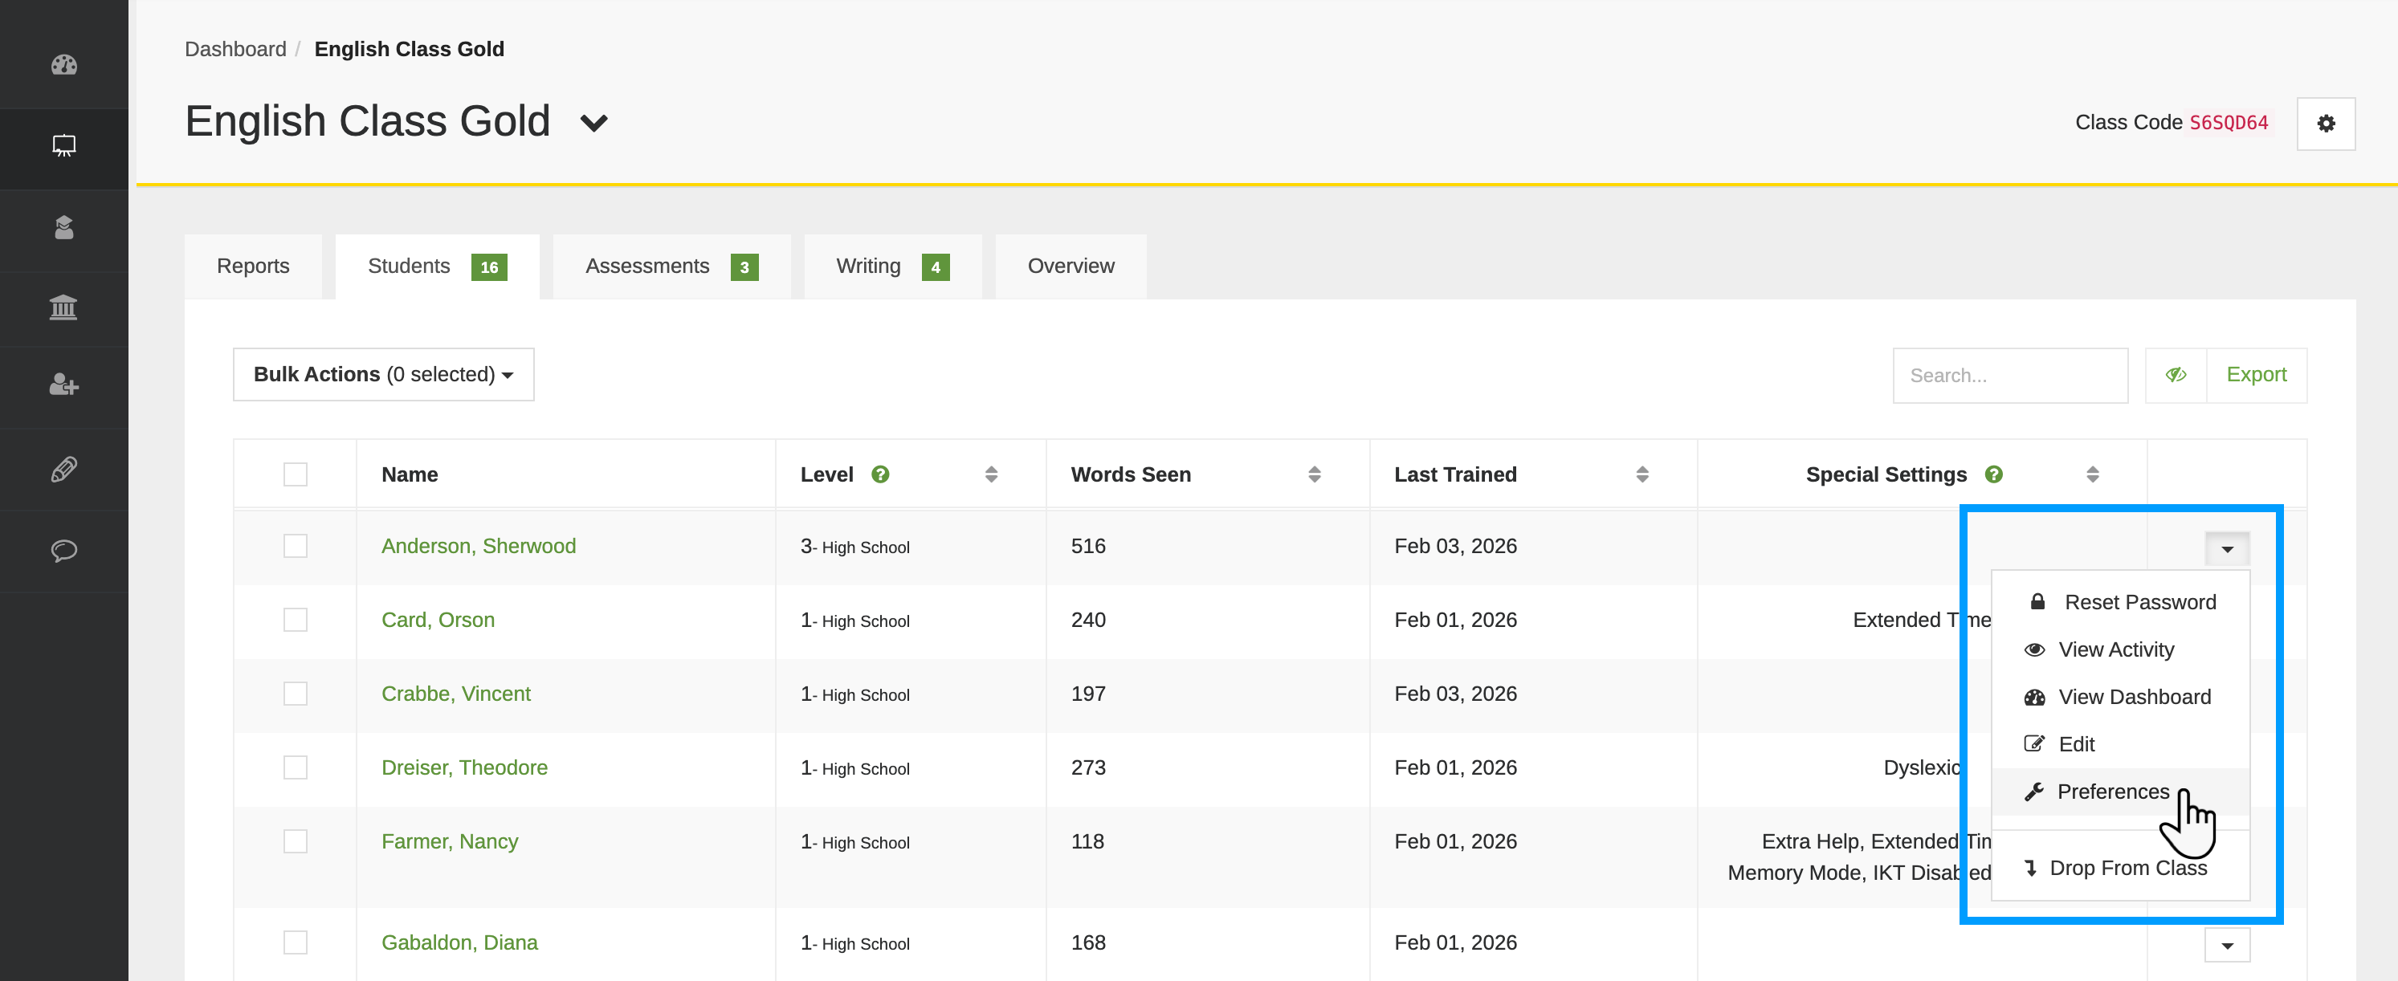The width and height of the screenshot is (2398, 981).
Task: Tick the checkbox beside Farmer, Nancy
Action: [x=295, y=841]
